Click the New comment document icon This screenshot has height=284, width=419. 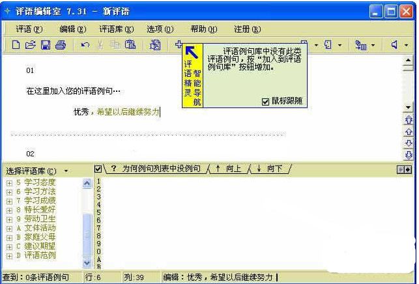16,44
